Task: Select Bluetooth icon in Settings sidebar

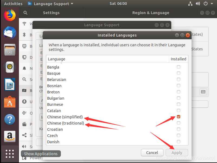Action: point(24,35)
